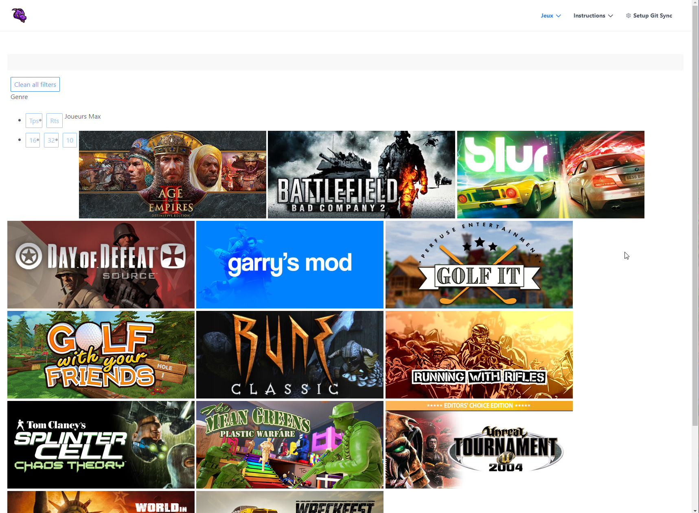The height and width of the screenshot is (513, 699).
Task: Select the Garry's Mod game tile
Action: tap(290, 264)
